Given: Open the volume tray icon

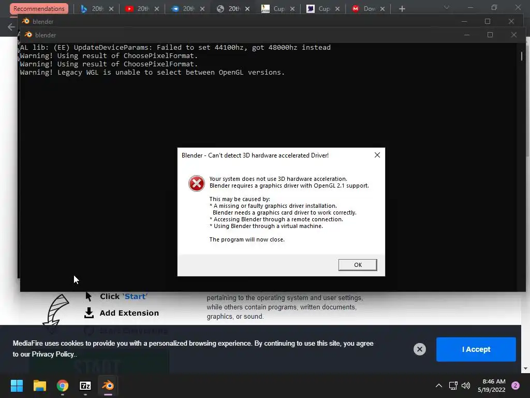Looking at the screenshot, I should tap(466, 386).
